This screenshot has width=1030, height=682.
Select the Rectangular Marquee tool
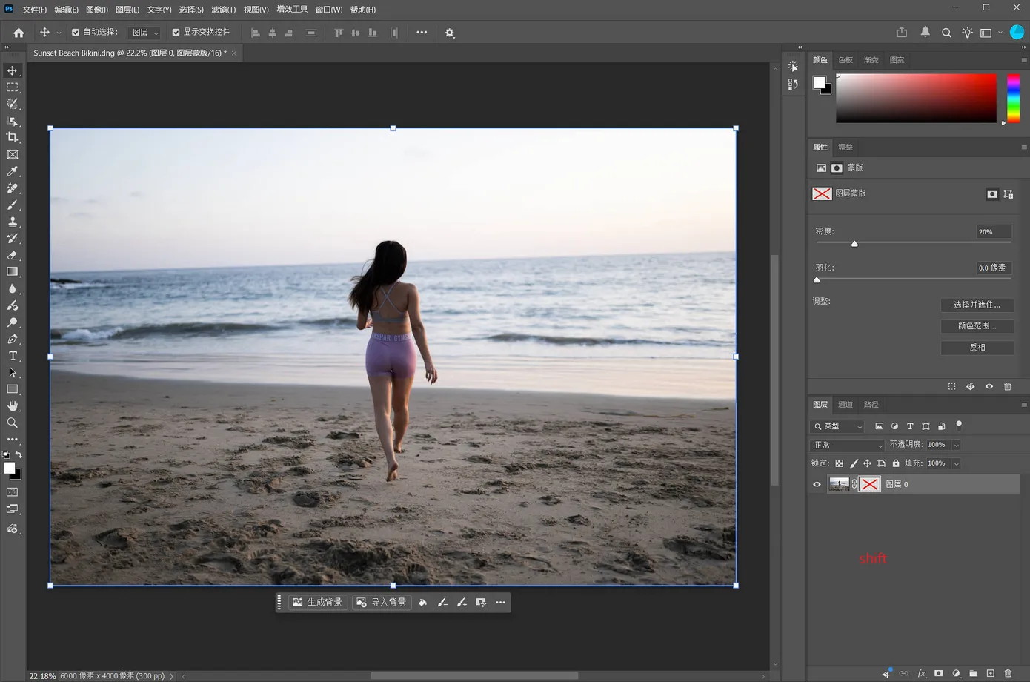point(13,87)
